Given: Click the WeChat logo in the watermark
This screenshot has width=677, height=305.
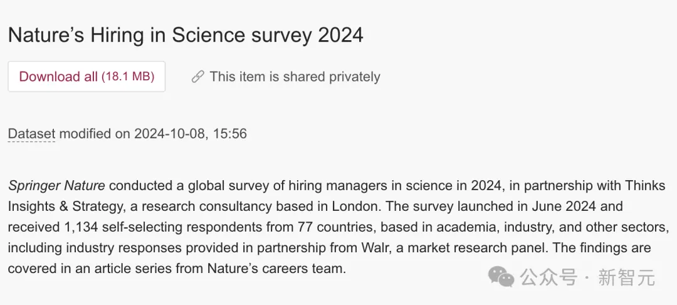Looking at the screenshot, I should click(x=501, y=277).
